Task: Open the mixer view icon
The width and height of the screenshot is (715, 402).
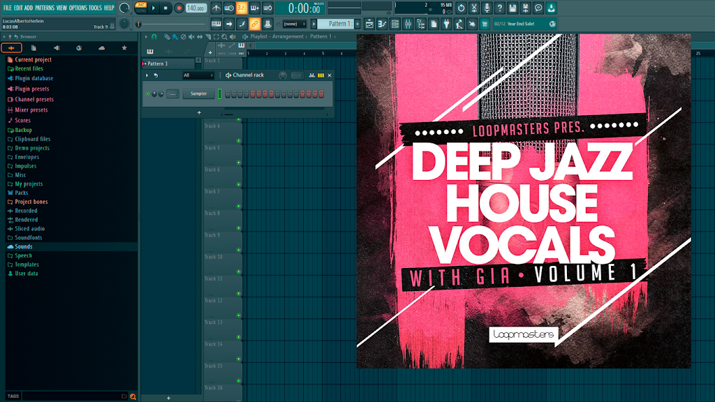Action: 408,24
